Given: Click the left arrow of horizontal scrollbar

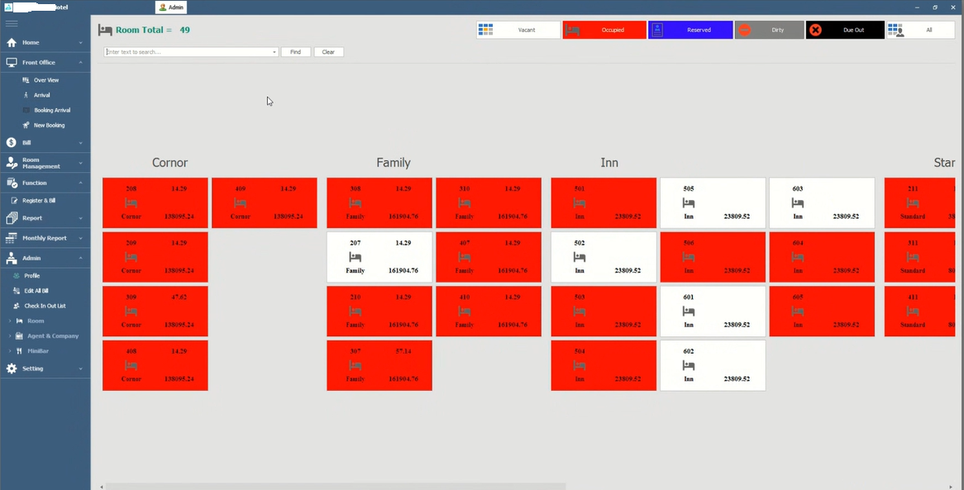Looking at the screenshot, I should [x=102, y=487].
